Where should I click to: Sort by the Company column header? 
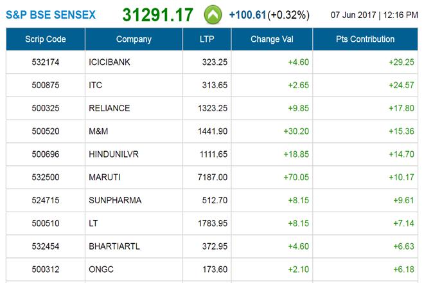click(x=134, y=39)
